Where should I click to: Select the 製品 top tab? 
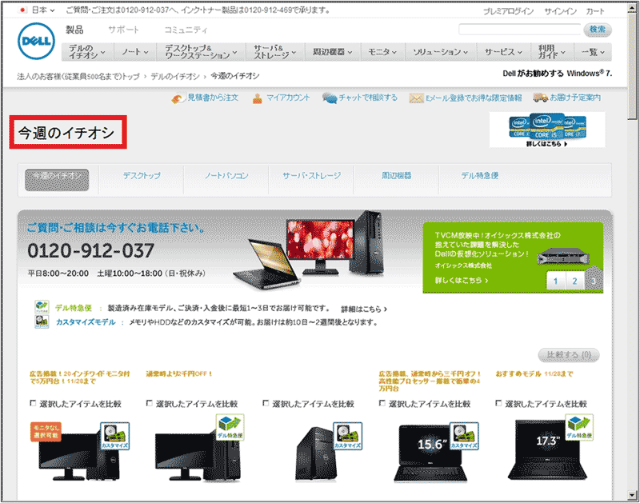[74, 30]
